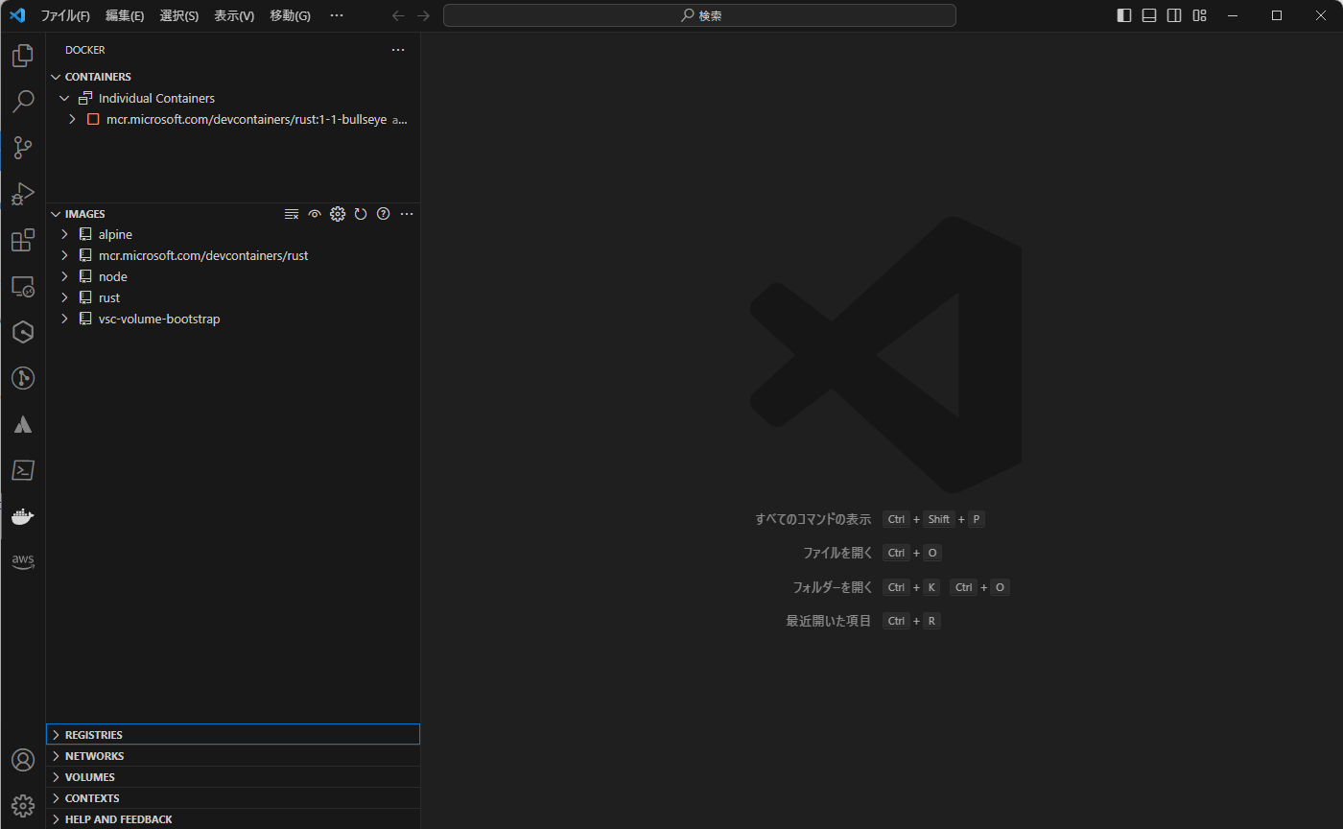The height and width of the screenshot is (829, 1343).
Task: Refresh the IMAGES list
Action: [361, 214]
